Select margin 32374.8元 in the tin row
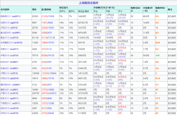 83,93
